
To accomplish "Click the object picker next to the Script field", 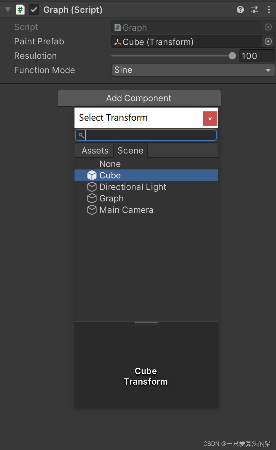I will tap(268, 27).
